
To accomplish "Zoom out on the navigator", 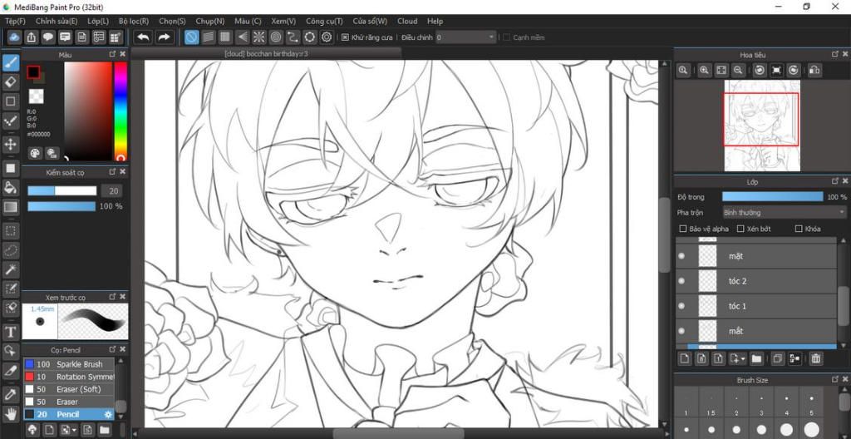I will tap(738, 70).
